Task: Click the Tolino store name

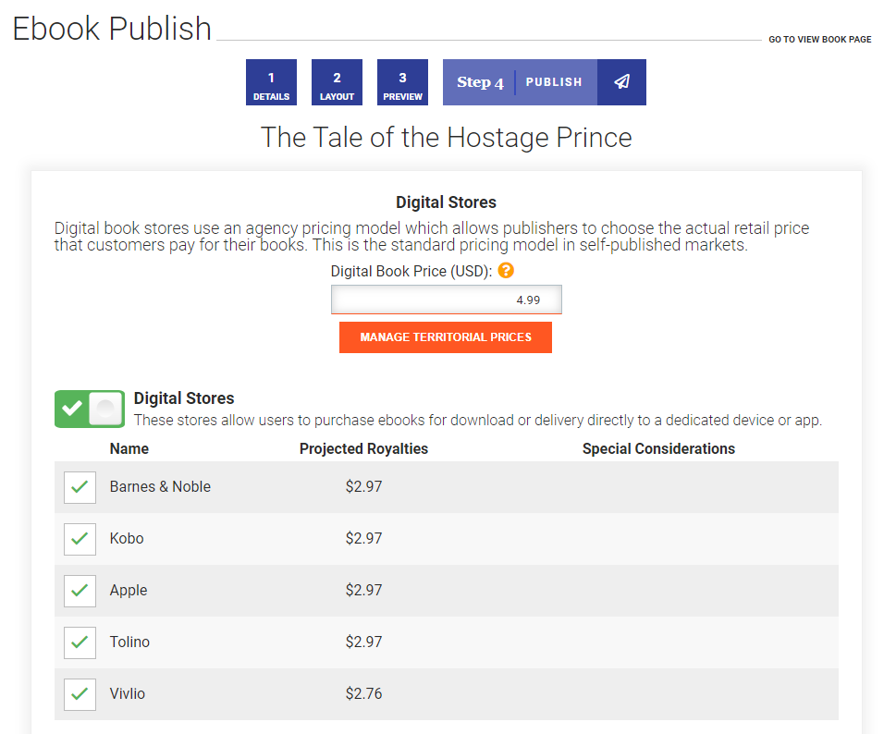Action: pos(129,642)
